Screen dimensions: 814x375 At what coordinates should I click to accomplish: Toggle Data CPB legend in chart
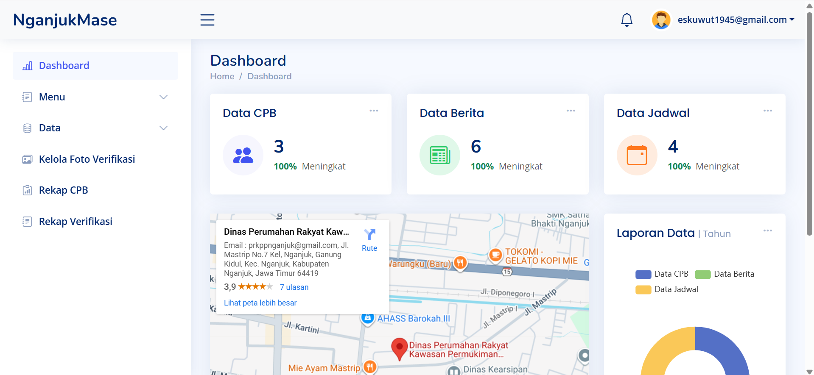tap(662, 274)
